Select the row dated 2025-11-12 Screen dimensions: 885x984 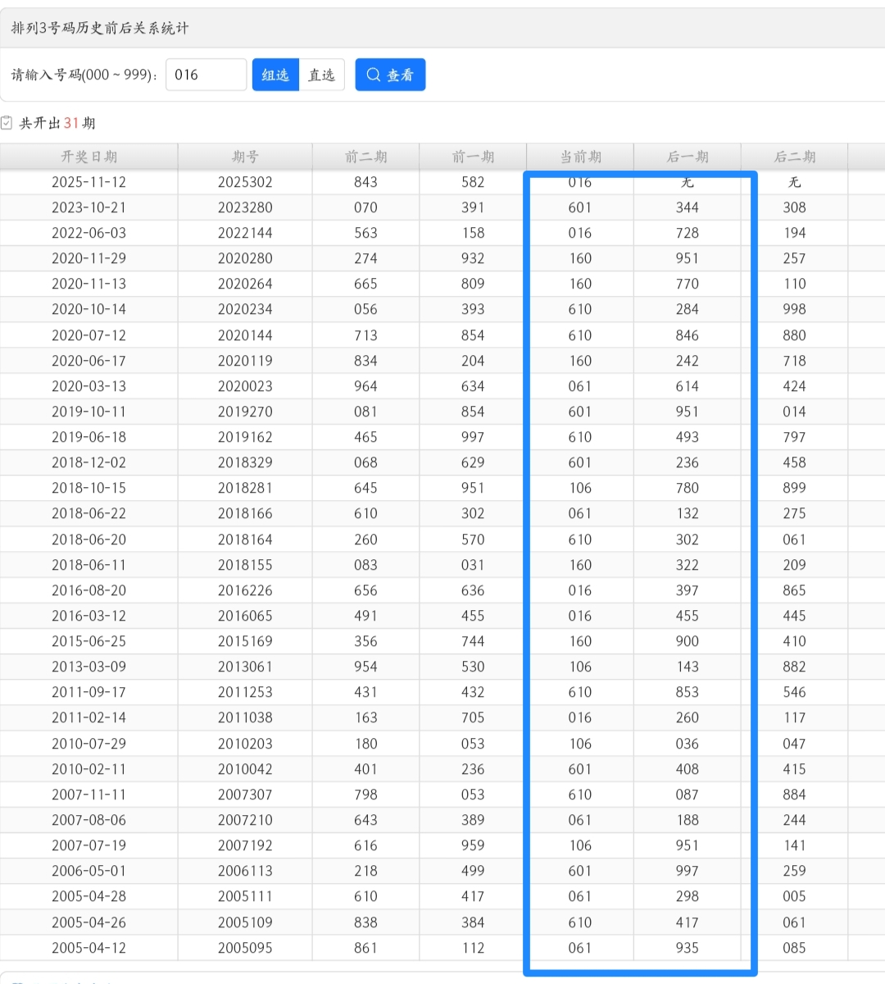pyautogui.click(x=88, y=182)
